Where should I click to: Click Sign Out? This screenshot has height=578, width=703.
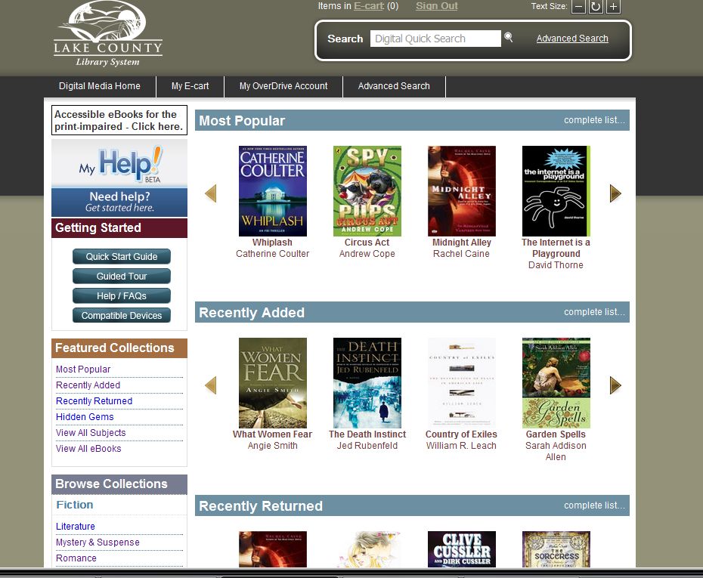[437, 6]
